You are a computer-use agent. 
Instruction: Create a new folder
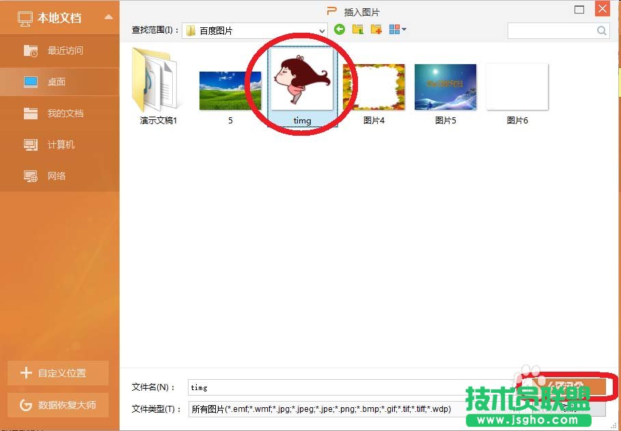click(x=375, y=29)
